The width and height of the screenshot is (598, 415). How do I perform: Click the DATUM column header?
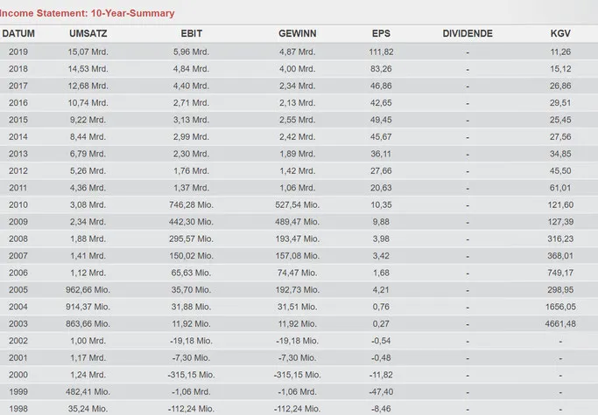pyautogui.click(x=18, y=33)
